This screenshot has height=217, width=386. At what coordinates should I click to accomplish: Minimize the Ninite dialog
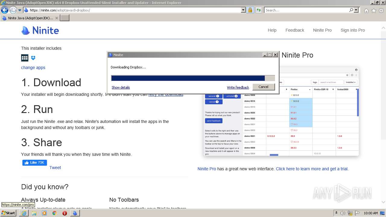pyautogui.click(x=265, y=55)
